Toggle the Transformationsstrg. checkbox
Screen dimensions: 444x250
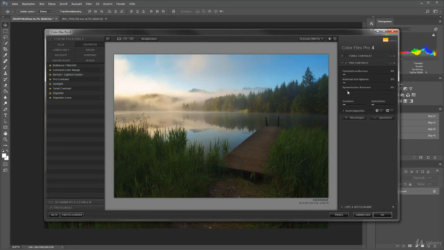(58, 12)
